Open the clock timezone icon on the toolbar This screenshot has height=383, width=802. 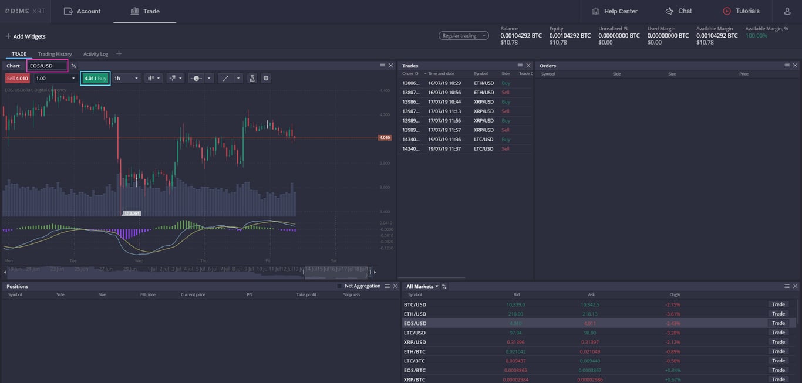click(x=196, y=78)
